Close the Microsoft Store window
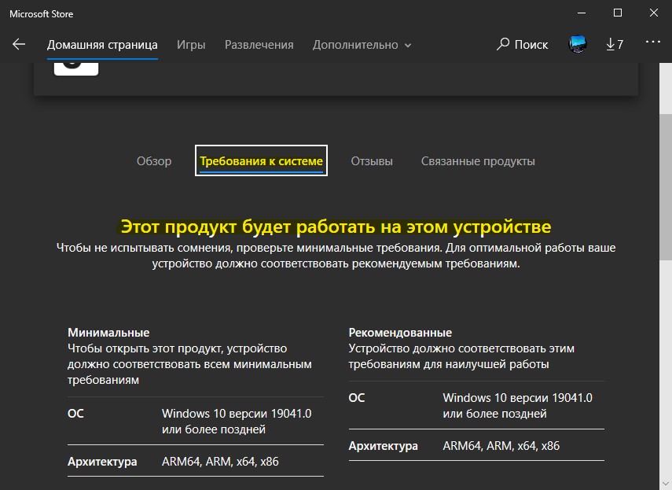Screen dimensions: 672x490 pos(654,13)
